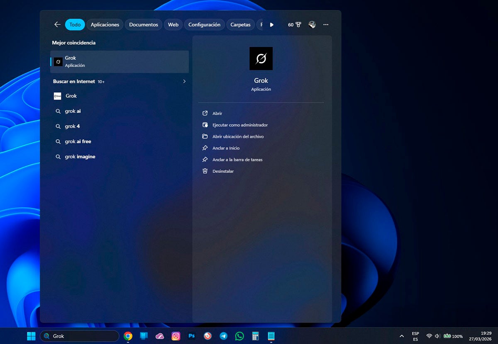The width and height of the screenshot is (498, 344).
Task: Open Photoshop from the taskbar
Action: click(x=191, y=336)
